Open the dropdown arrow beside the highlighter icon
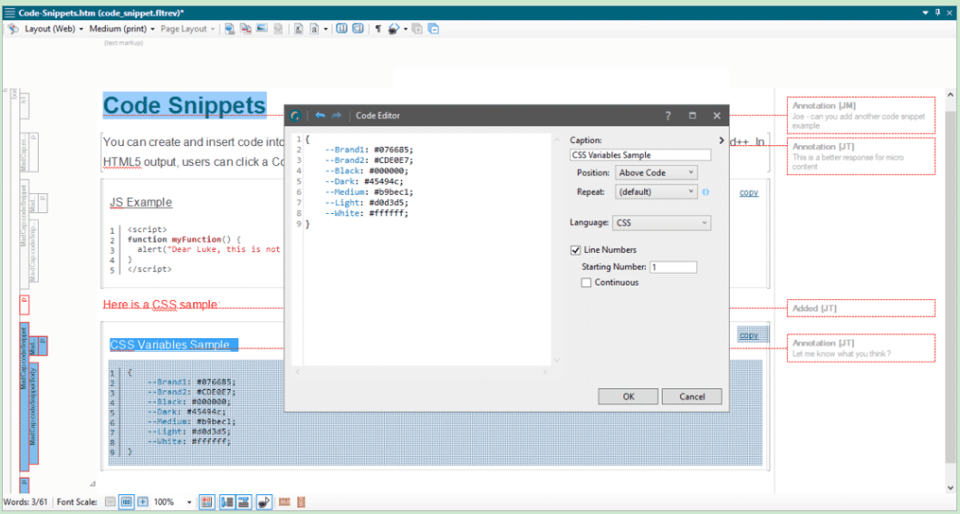 pyautogui.click(x=406, y=29)
